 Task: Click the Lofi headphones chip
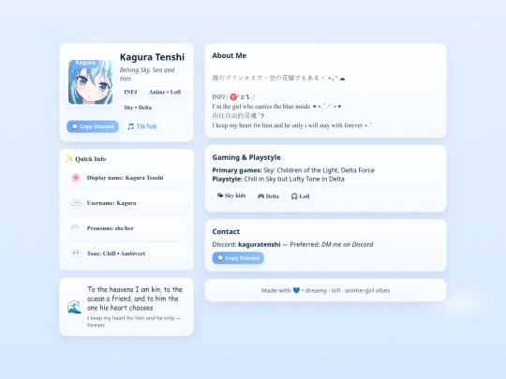300,196
